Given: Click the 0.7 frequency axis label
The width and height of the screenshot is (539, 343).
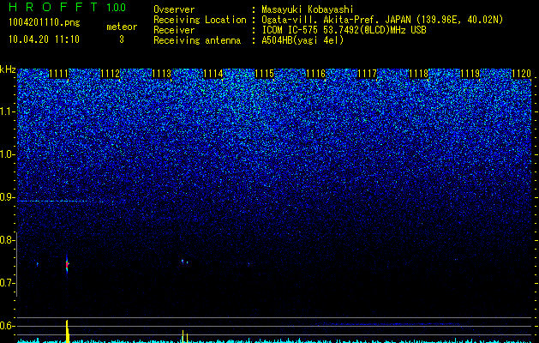Looking at the screenshot, I should tap(7, 283).
